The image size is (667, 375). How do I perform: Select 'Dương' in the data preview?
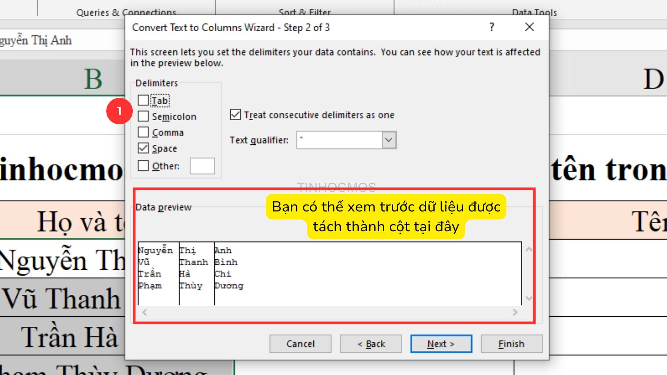[x=229, y=286]
